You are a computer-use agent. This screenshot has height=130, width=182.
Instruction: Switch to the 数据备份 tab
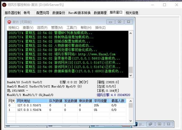(59, 13)
